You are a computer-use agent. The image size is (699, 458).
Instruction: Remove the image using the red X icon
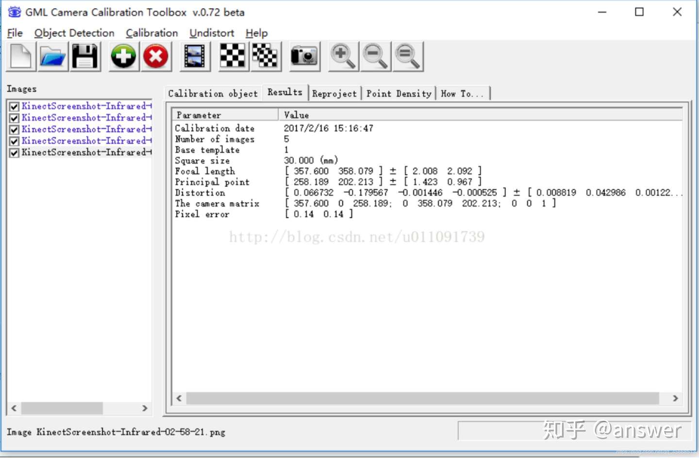coord(156,56)
